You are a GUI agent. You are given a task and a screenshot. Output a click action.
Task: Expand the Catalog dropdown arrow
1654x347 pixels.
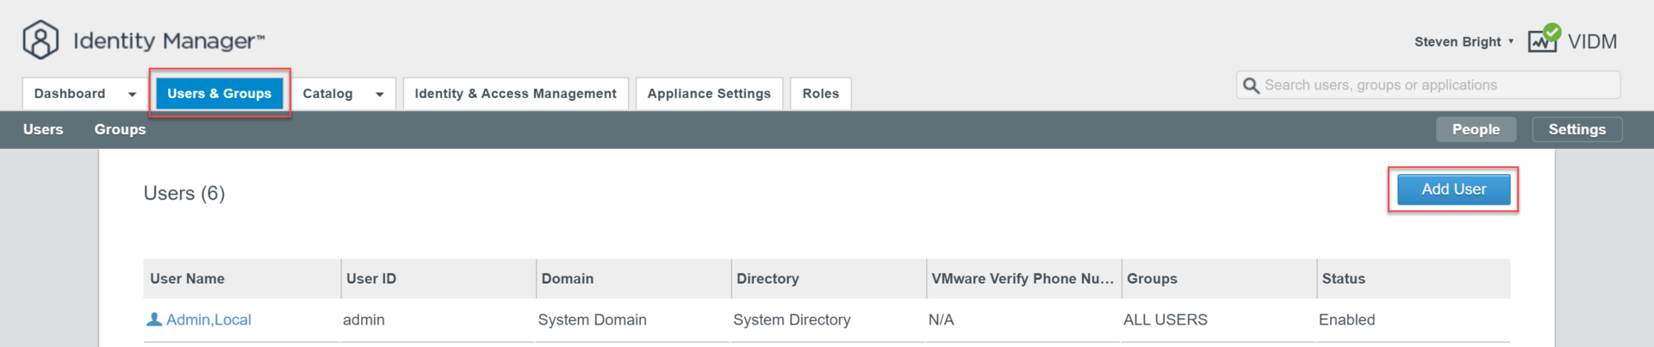click(x=379, y=94)
